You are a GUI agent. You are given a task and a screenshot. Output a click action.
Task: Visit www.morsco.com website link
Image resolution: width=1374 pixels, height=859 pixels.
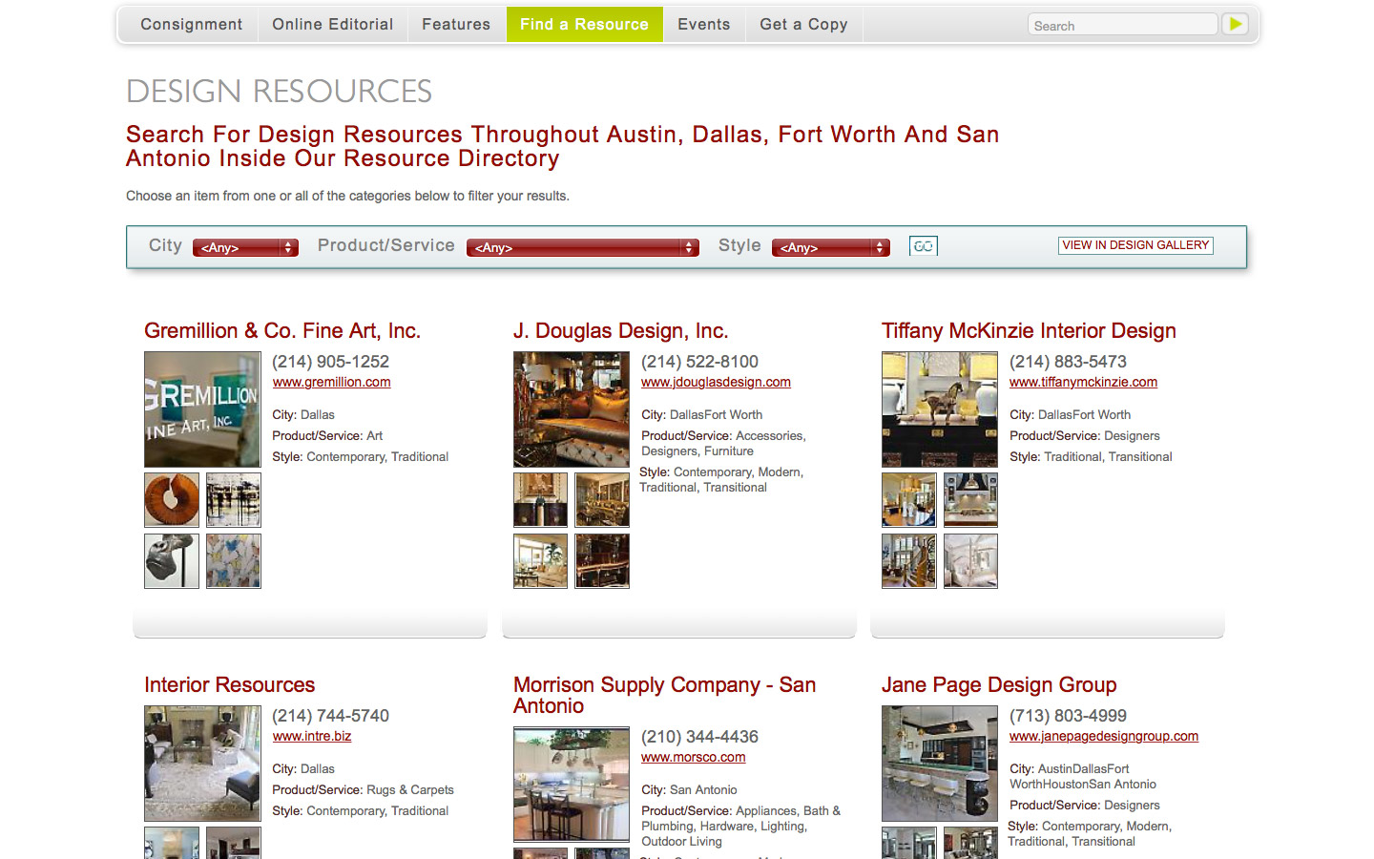click(693, 757)
